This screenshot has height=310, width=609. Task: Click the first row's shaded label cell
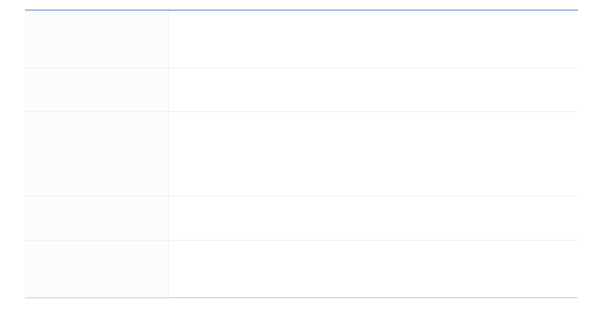(97, 39)
